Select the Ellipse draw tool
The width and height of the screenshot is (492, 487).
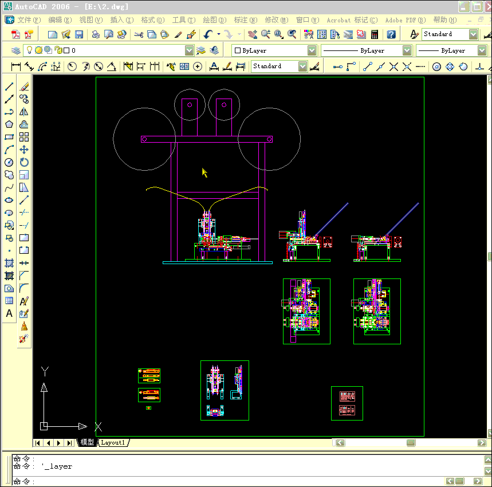9,200
